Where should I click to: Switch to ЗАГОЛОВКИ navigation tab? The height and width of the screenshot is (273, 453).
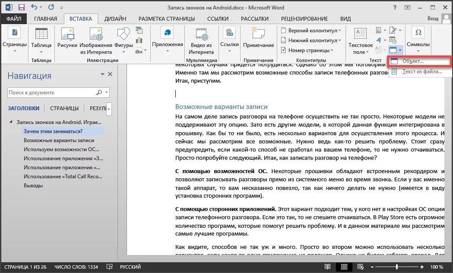pos(23,108)
